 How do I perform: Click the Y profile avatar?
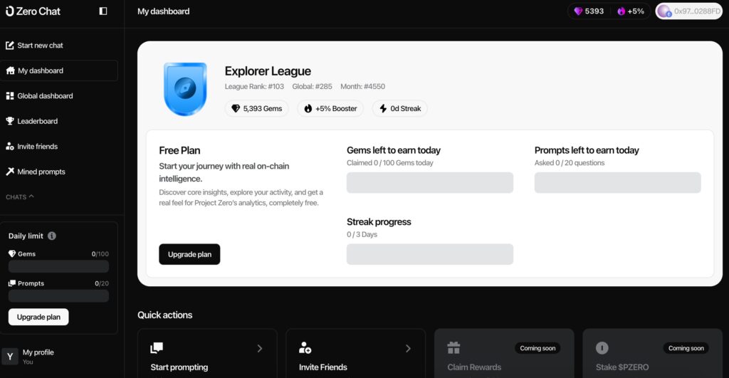10,357
